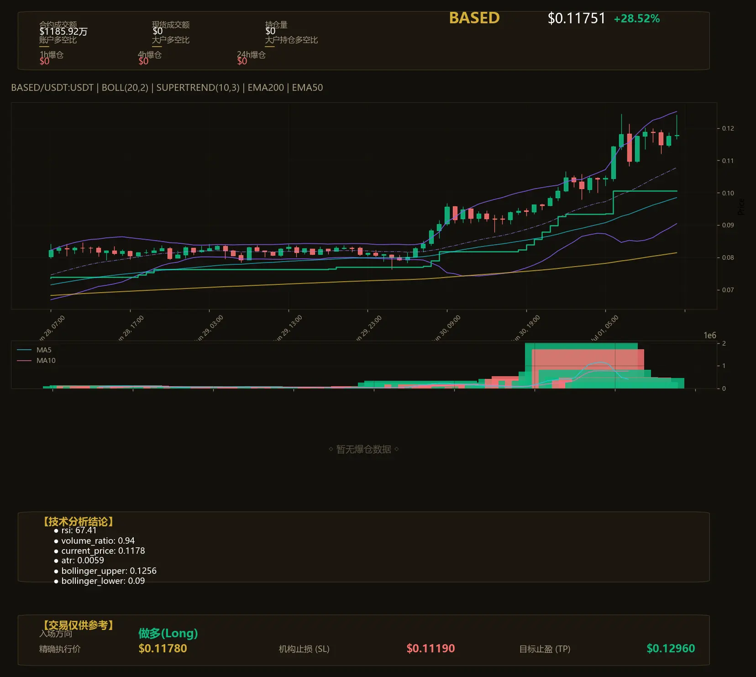Click the 24h爆仓 label
The height and width of the screenshot is (677, 756).
[x=251, y=55]
